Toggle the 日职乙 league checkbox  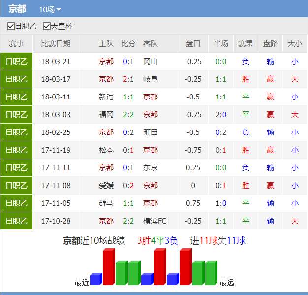click(11, 26)
